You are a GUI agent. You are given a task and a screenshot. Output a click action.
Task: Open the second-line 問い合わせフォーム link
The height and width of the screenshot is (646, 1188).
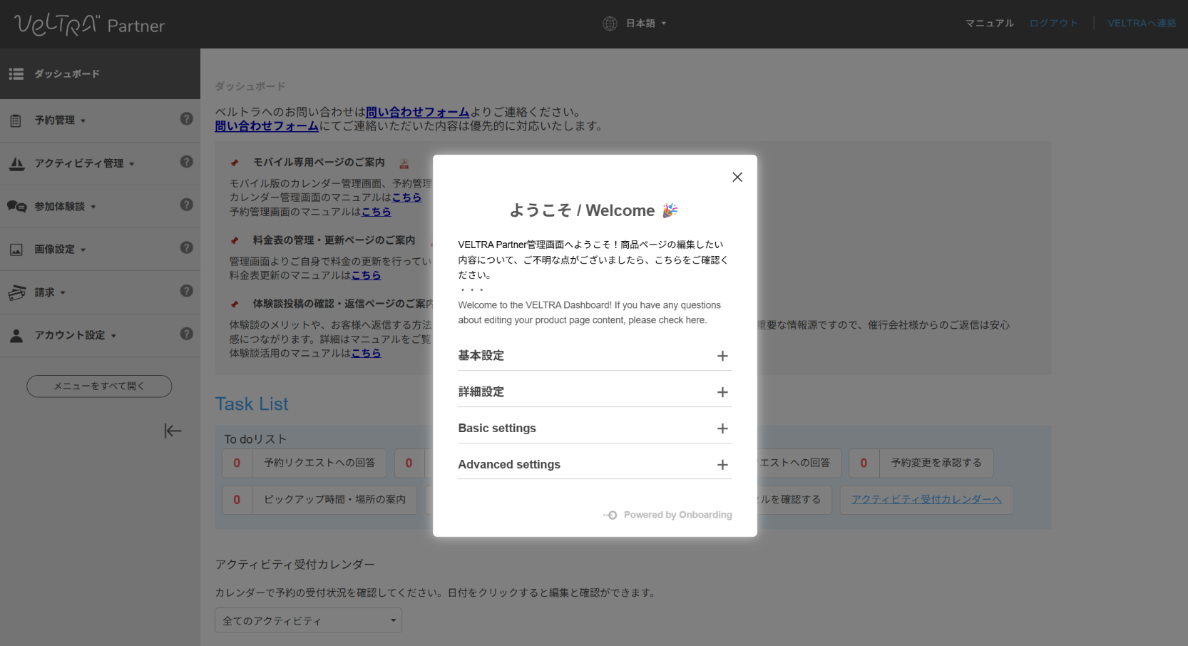click(x=267, y=126)
